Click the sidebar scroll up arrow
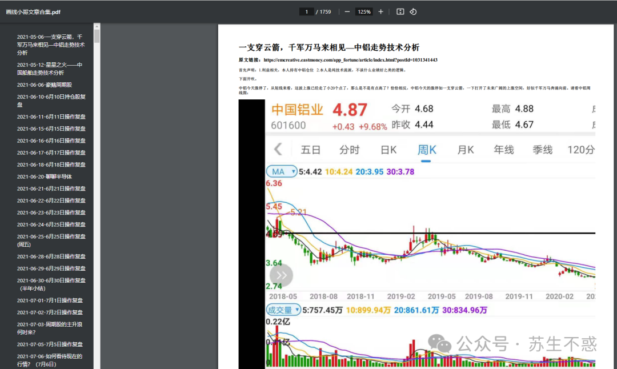Screen dimensions: 617x369 (x=97, y=26)
